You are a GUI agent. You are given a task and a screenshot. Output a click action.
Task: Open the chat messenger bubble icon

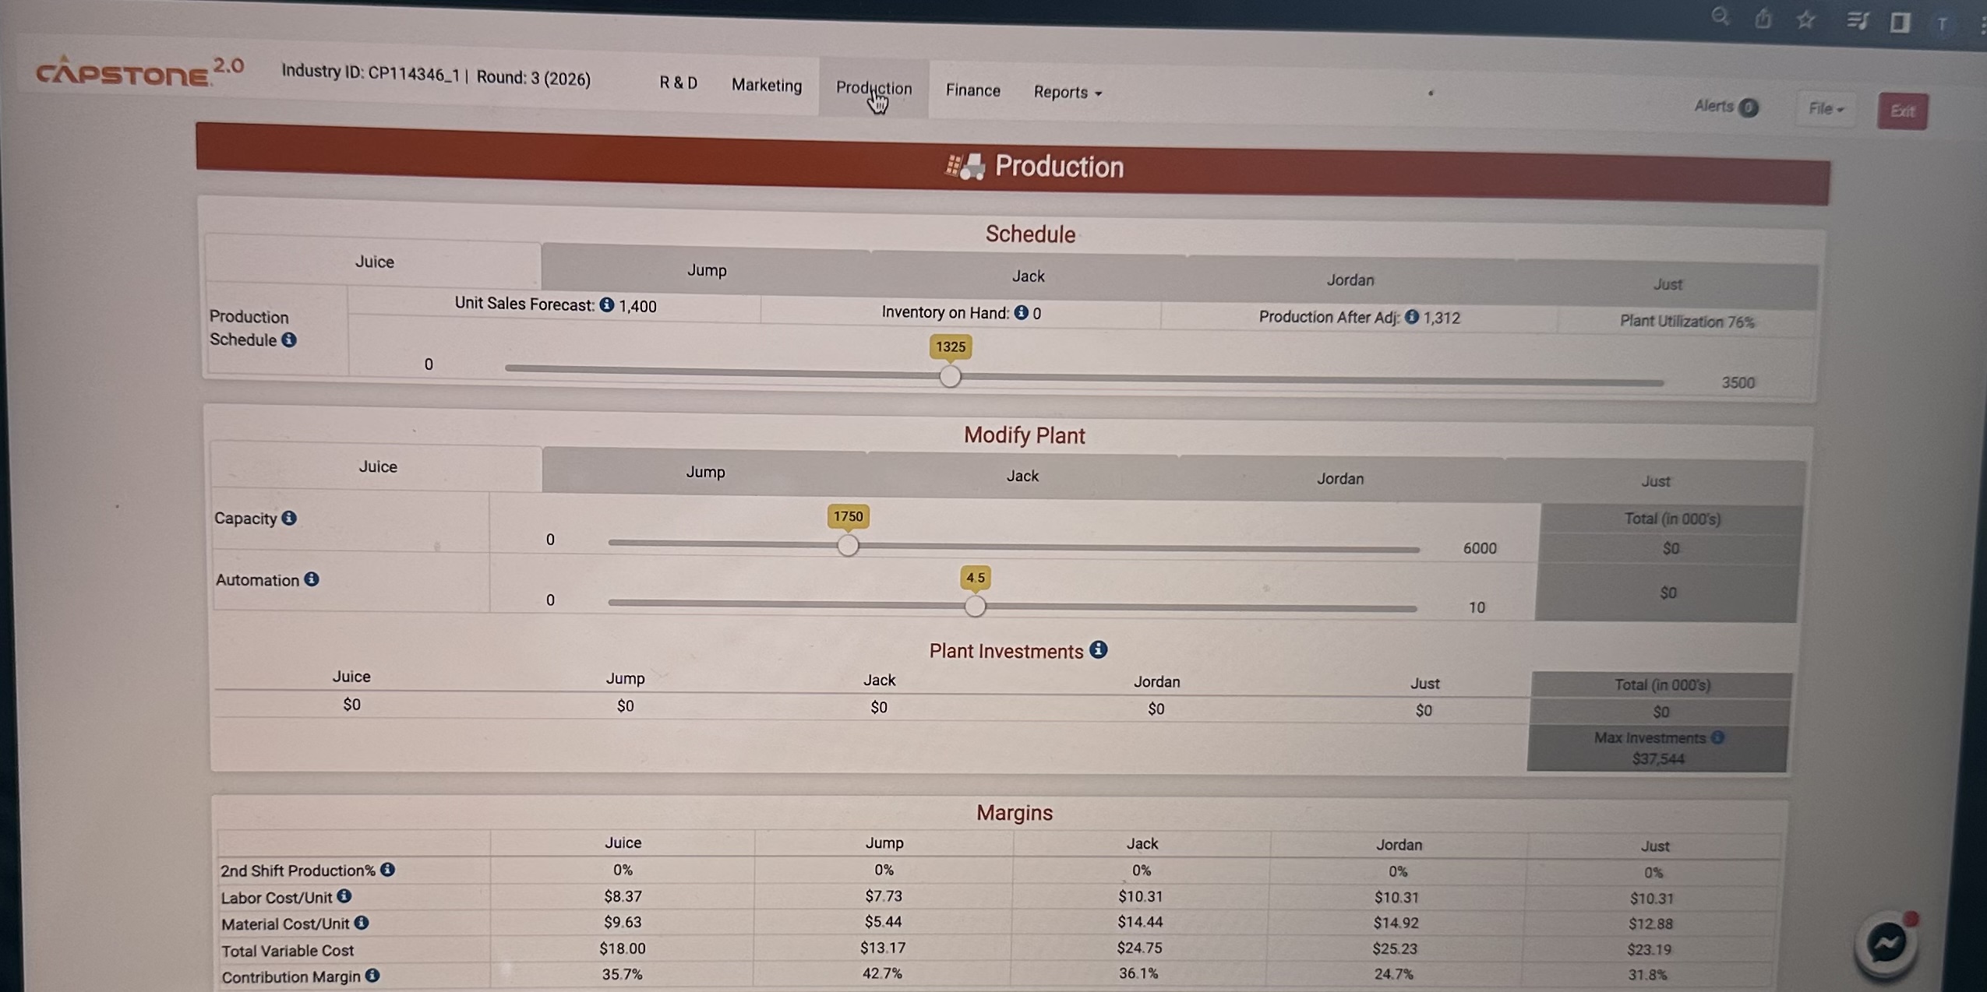1886,944
